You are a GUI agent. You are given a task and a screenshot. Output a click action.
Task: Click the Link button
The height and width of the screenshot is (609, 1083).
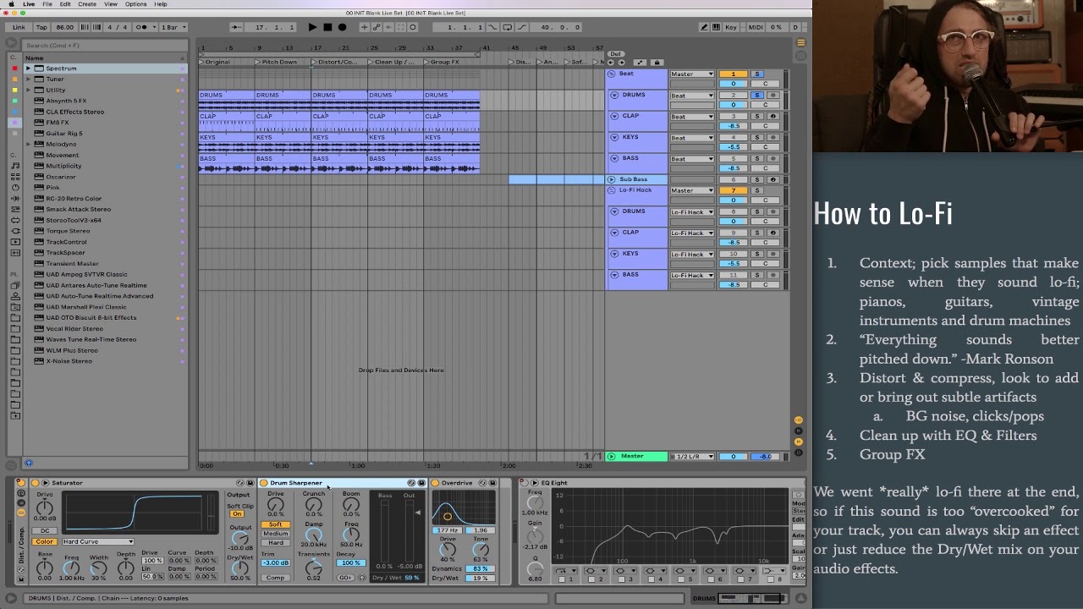click(x=19, y=27)
